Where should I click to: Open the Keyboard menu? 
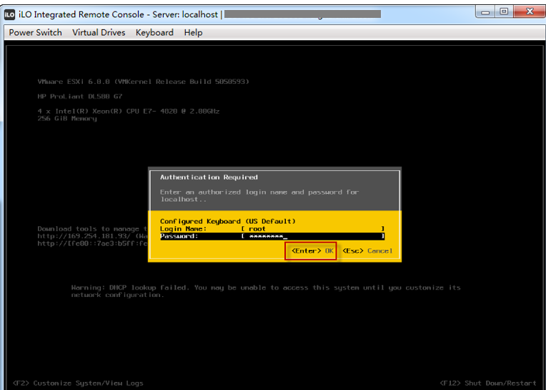click(154, 32)
